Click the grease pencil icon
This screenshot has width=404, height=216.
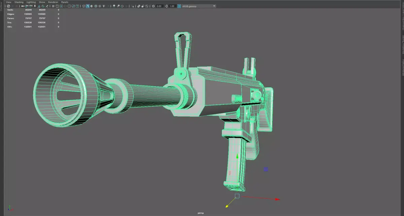[x=47, y=6]
